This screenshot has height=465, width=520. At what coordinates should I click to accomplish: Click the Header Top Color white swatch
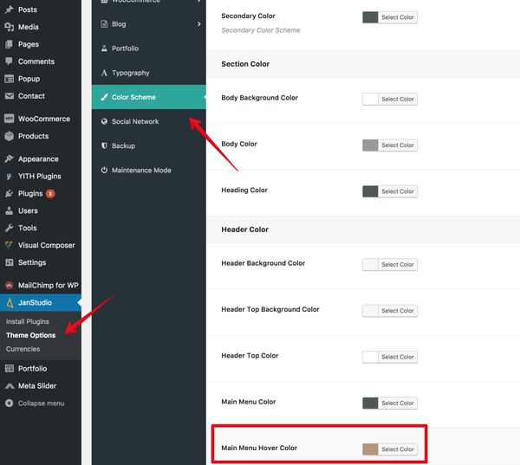coord(370,357)
